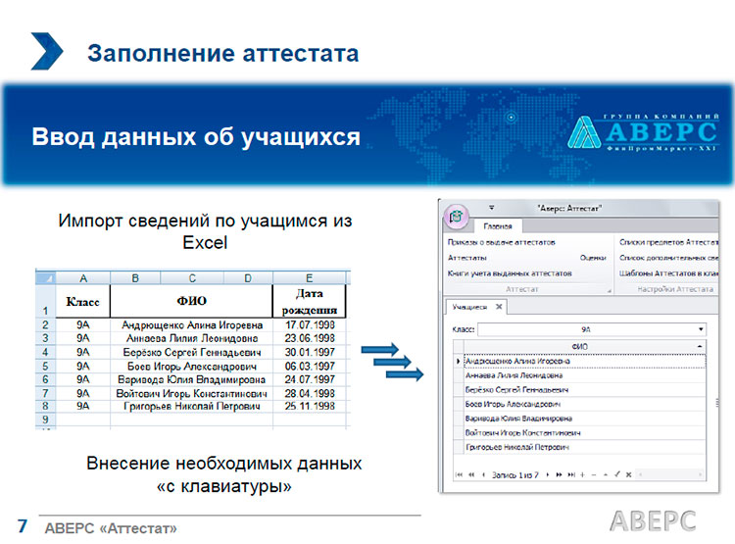This screenshot has height=544, width=735.
Task: Click Excel cell with date 17.07.1998
Action: tap(310, 325)
